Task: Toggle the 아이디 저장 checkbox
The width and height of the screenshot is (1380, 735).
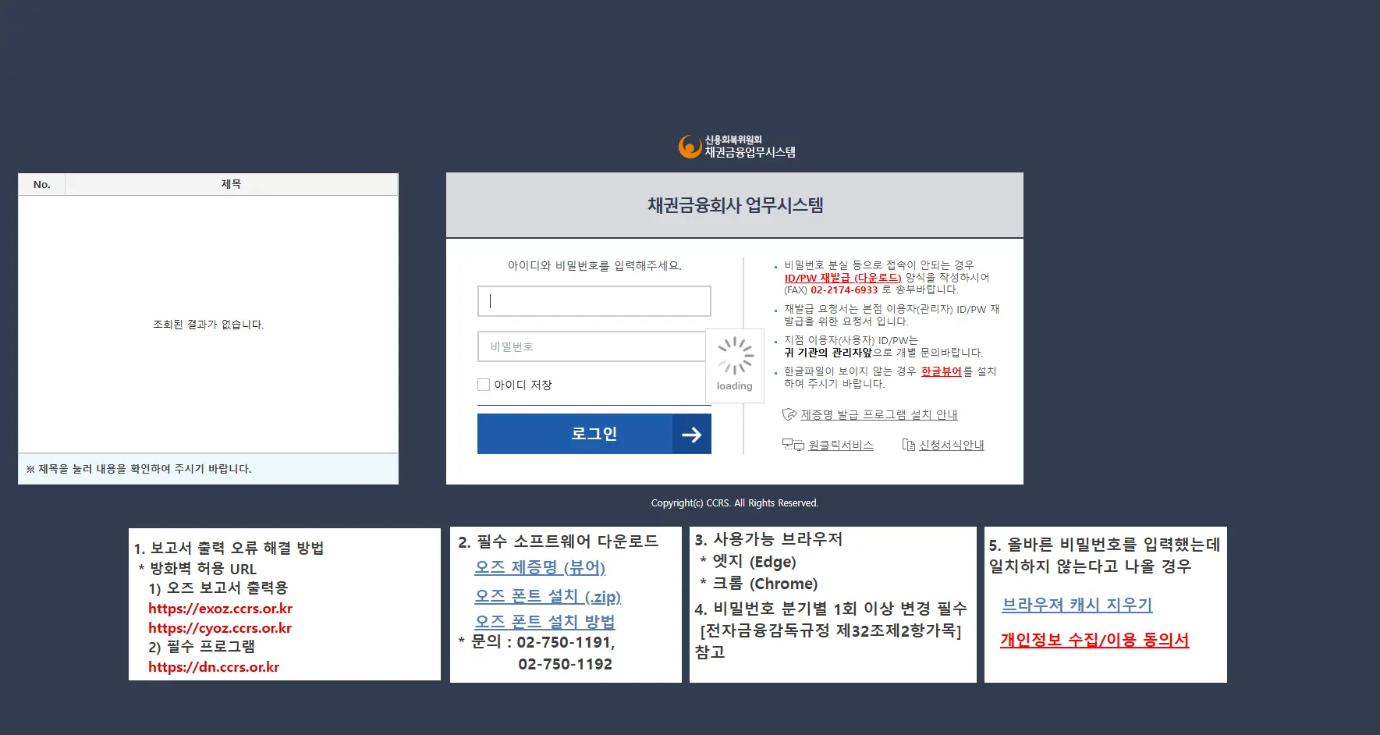Action: 484,385
